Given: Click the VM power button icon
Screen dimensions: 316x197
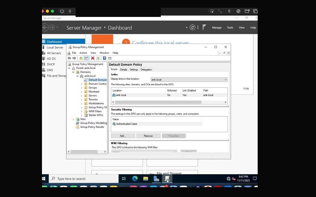Looking at the screenshot, I should 62,11.
